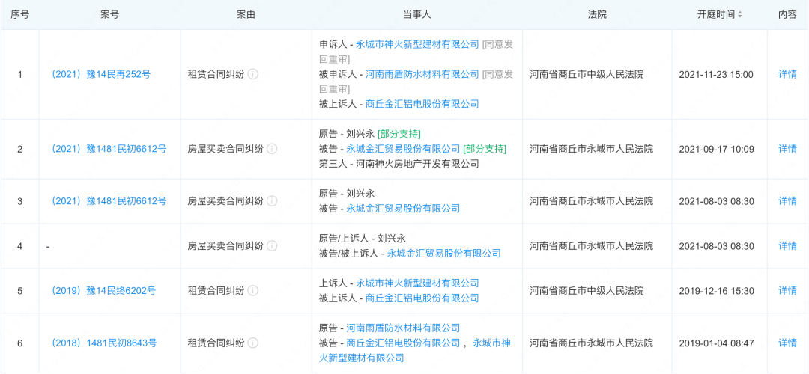Click the 序号 column header

coord(19,15)
